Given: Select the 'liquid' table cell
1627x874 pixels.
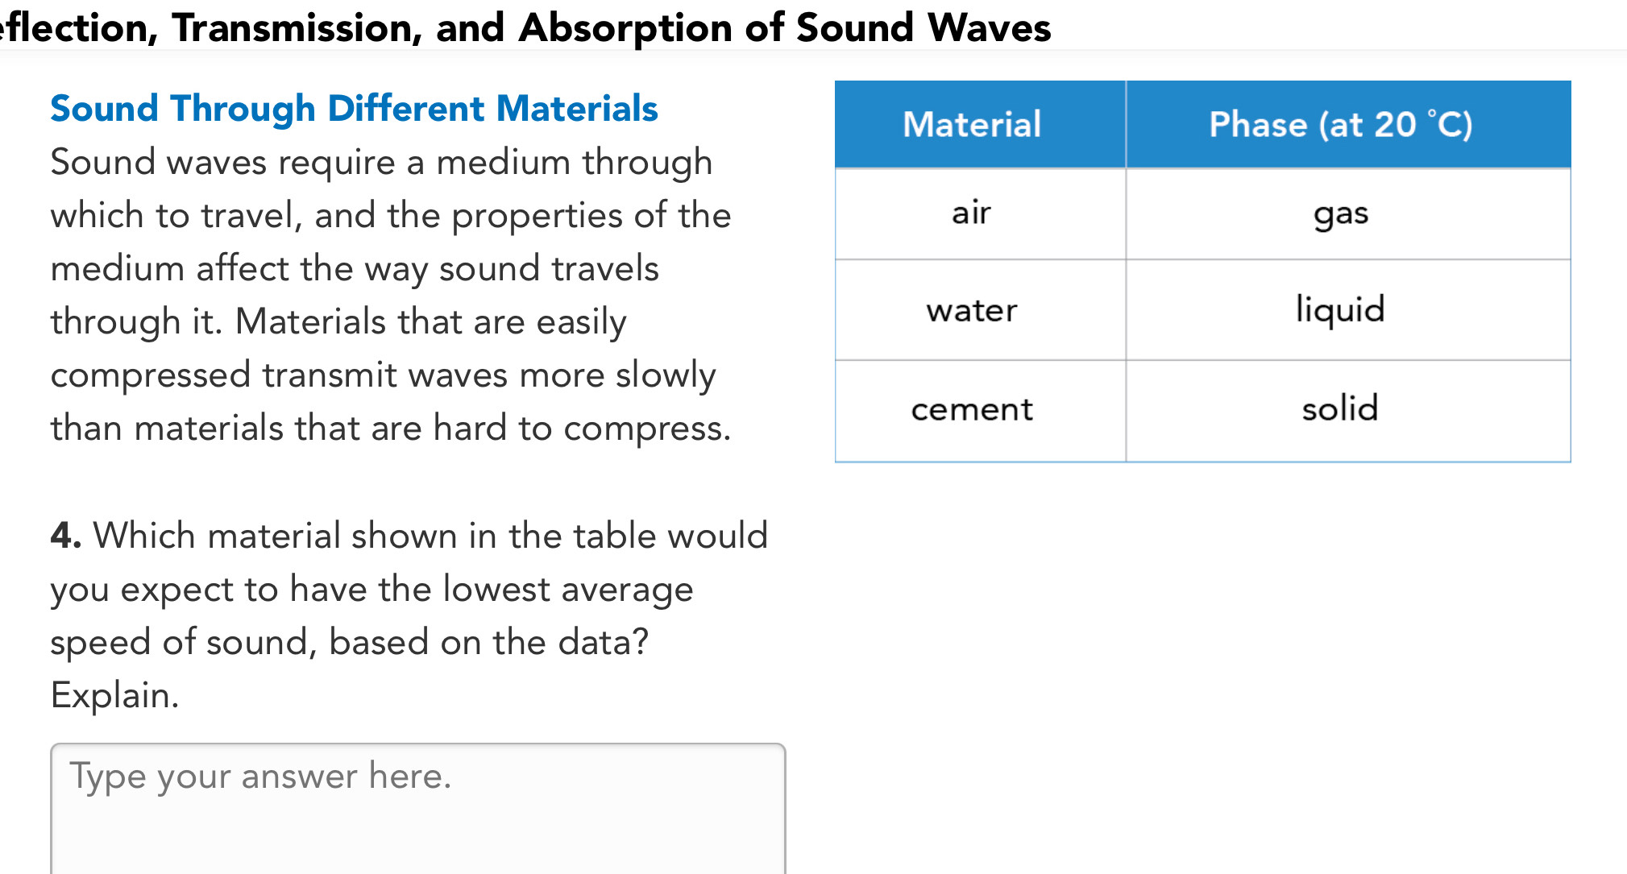Looking at the screenshot, I should coord(1340,310).
